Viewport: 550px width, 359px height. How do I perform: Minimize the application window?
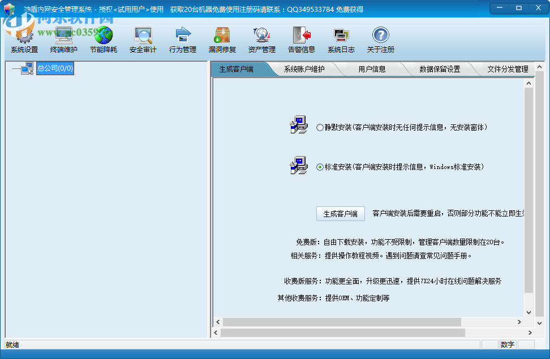click(500, 8)
